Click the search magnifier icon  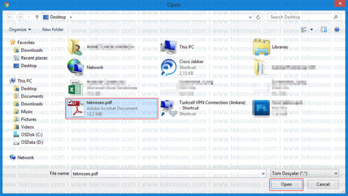[335, 17]
